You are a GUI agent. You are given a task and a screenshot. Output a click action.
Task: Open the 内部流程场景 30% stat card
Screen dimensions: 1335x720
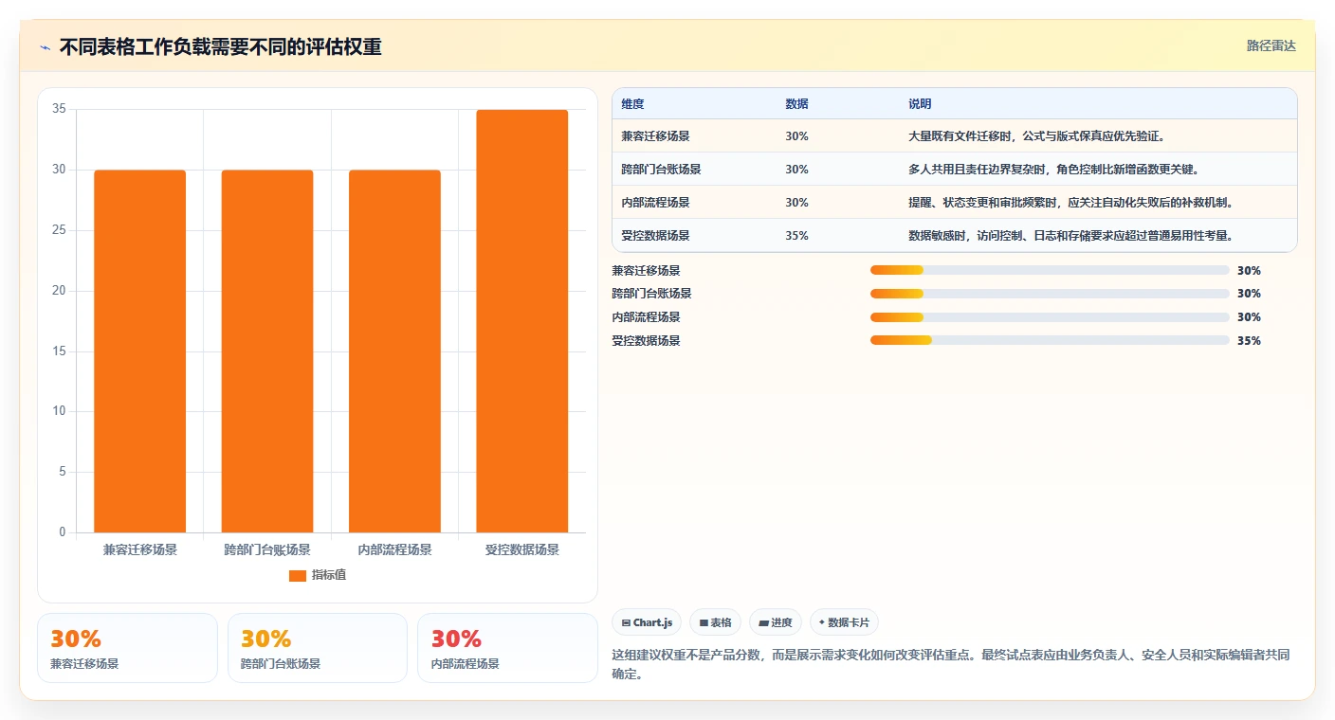pyautogui.click(x=507, y=648)
